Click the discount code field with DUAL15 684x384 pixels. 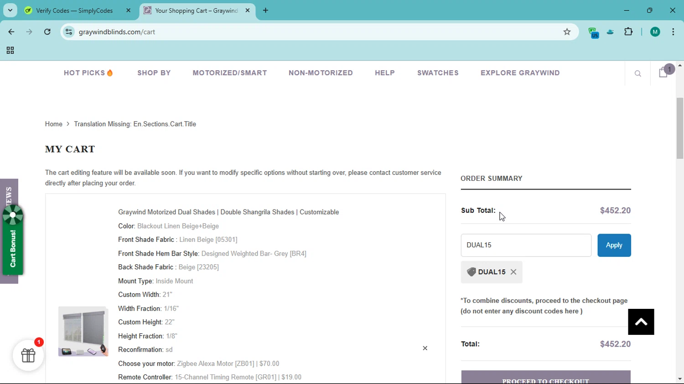[526, 245]
